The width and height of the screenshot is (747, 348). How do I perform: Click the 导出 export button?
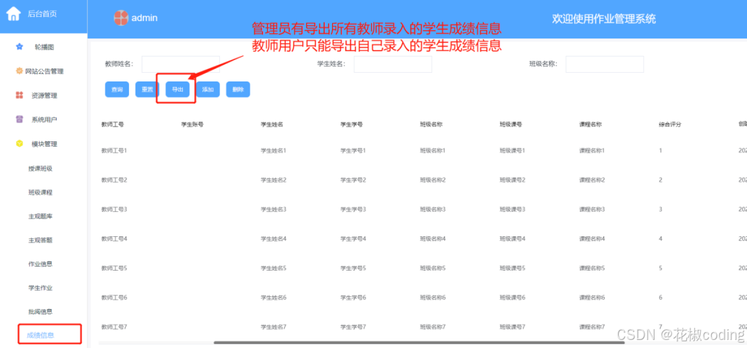coord(177,90)
